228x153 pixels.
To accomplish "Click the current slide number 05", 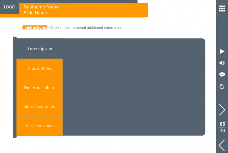I will tap(222, 124).
